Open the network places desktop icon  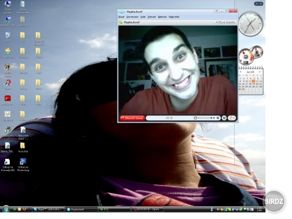8,22
